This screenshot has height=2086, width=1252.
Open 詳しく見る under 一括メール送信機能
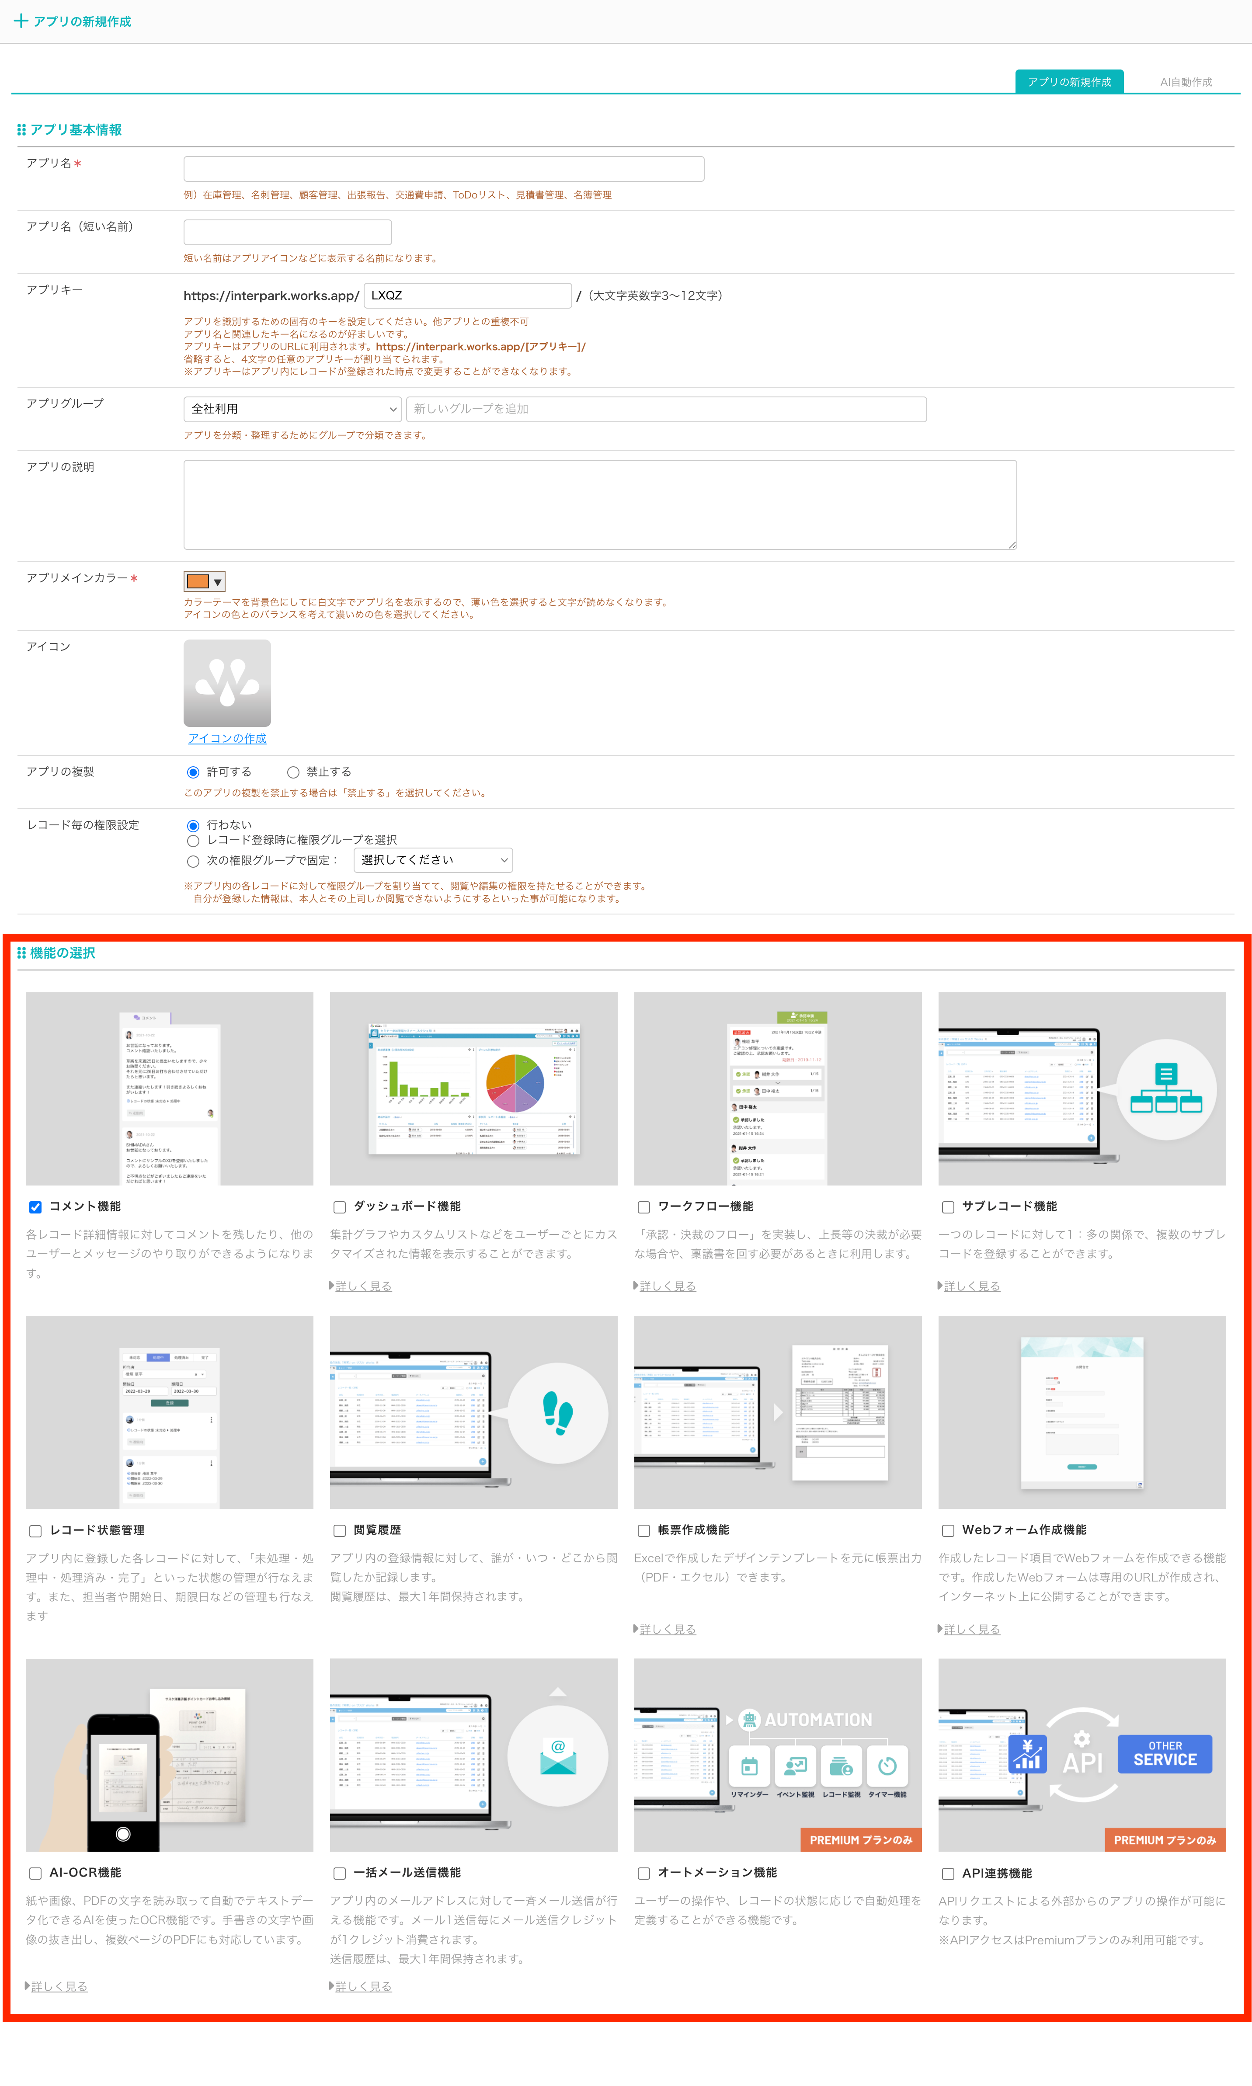(x=363, y=1986)
